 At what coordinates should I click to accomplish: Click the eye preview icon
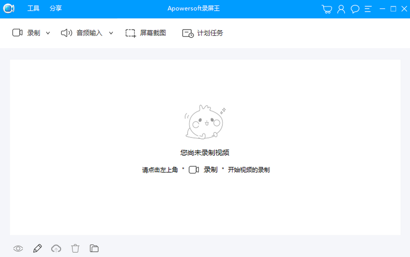pyautogui.click(x=18, y=248)
